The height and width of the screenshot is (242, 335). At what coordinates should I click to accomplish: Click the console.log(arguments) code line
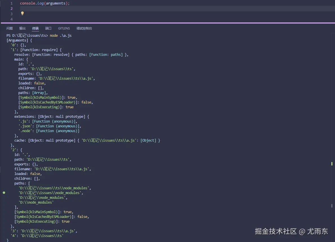pos(45,3)
